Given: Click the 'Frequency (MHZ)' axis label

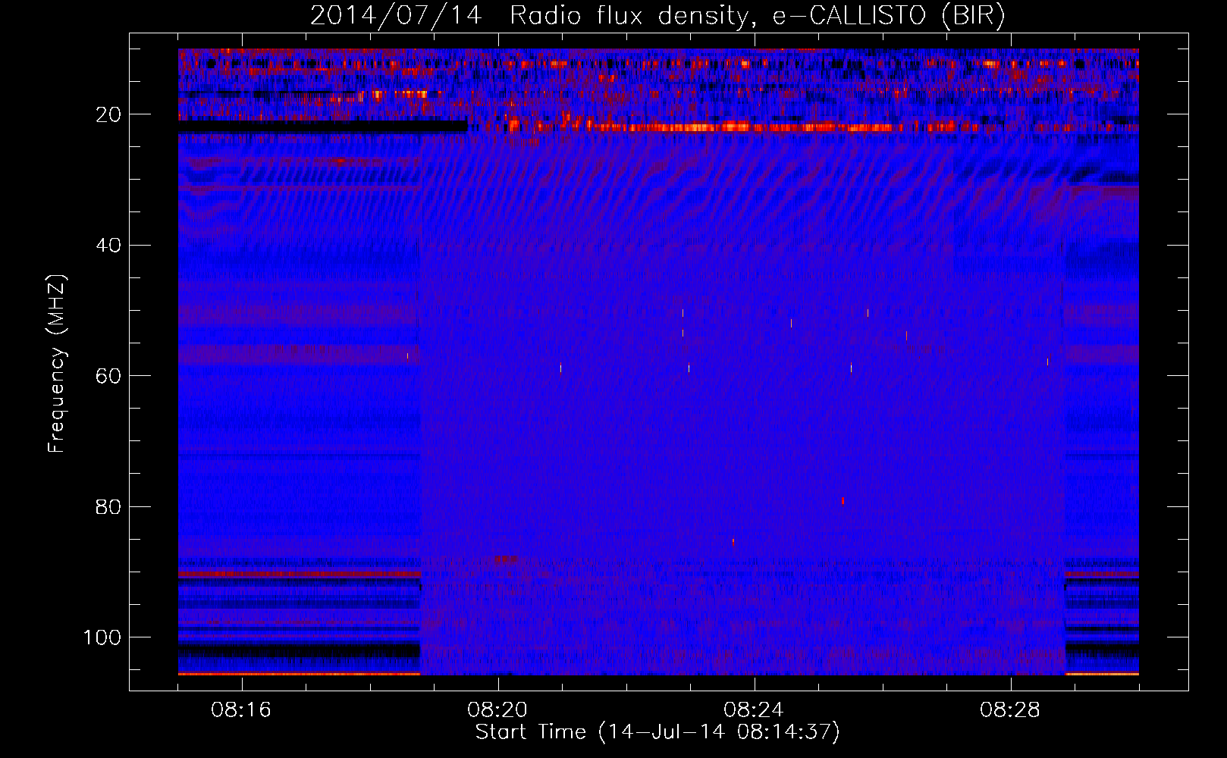Looking at the screenshot, I should (58, 364).
